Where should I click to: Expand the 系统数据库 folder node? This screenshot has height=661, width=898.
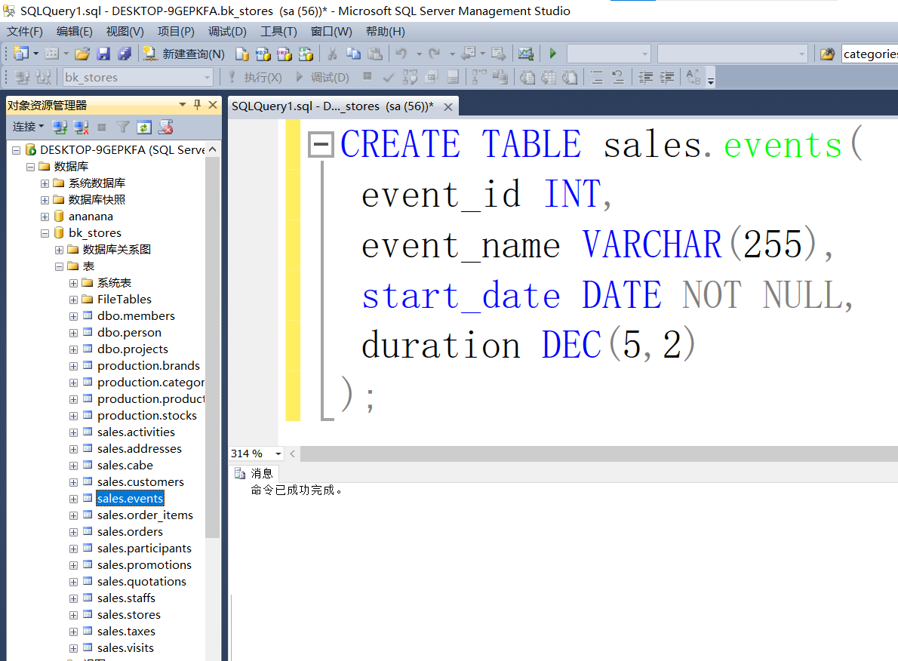click(x=45, y=183)
